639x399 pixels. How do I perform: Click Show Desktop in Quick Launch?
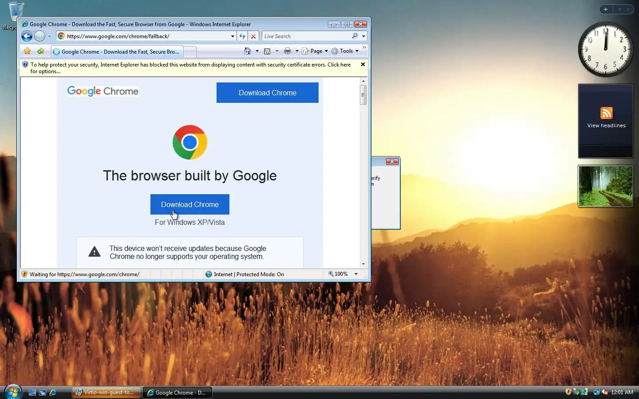[x=32, y=393]
